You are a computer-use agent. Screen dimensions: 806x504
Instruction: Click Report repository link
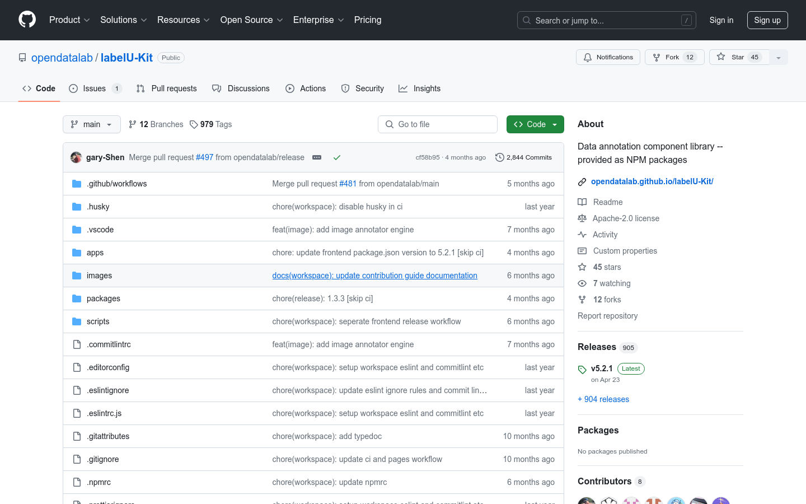pyautogui.click(x=608, y=316)
